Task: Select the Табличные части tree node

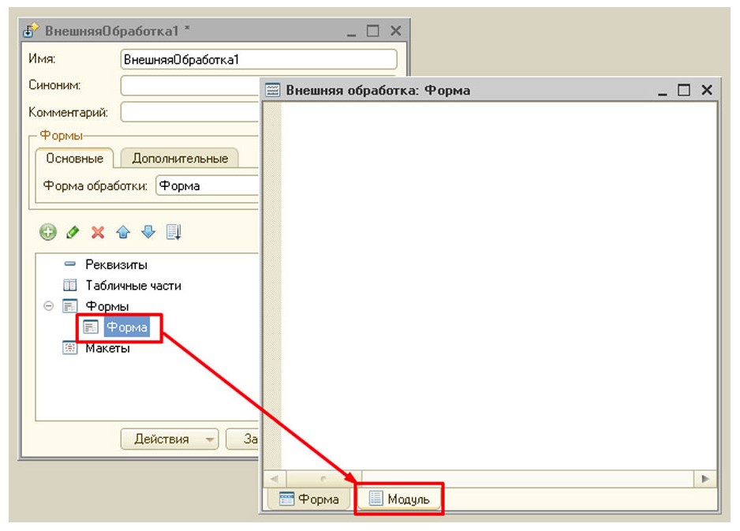Action: pyautogui.click(x=133, y=286)
